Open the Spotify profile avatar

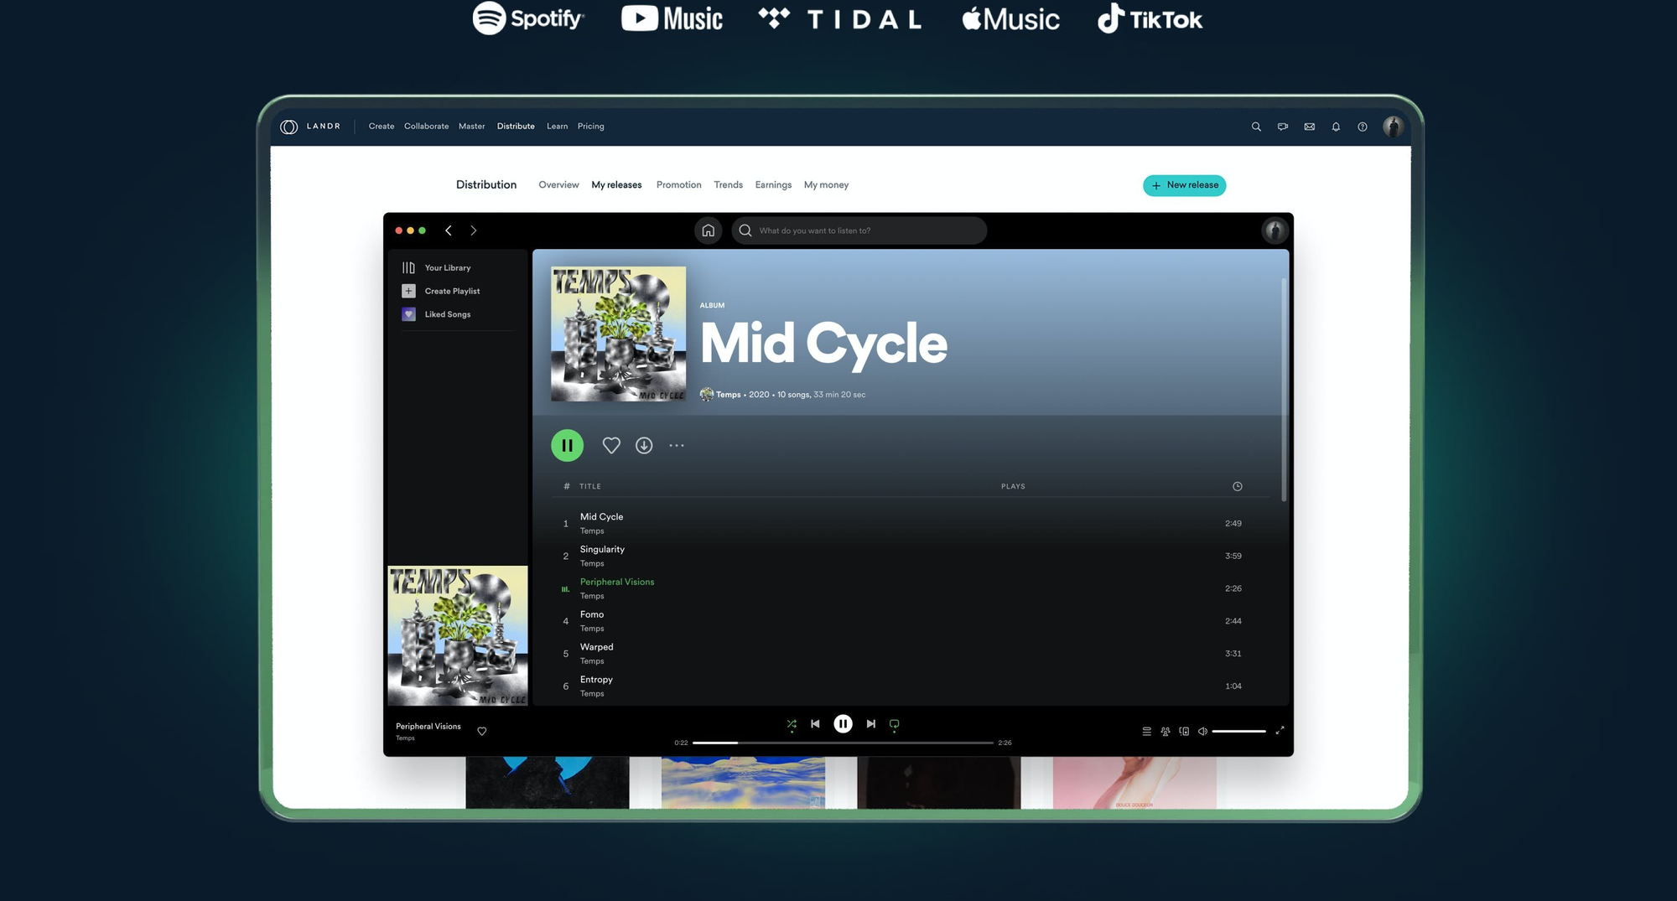pyautogui.click(x=1275, y=230)
